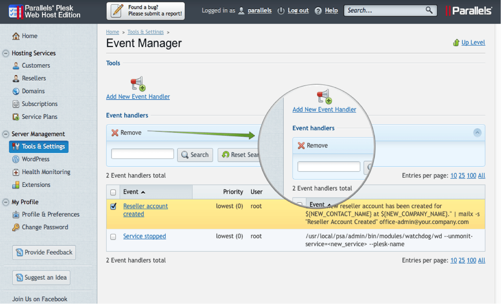Viewport: 501px width, 304px height.
Task: Click the Service Plans icon
Action: tap(16, 117)
